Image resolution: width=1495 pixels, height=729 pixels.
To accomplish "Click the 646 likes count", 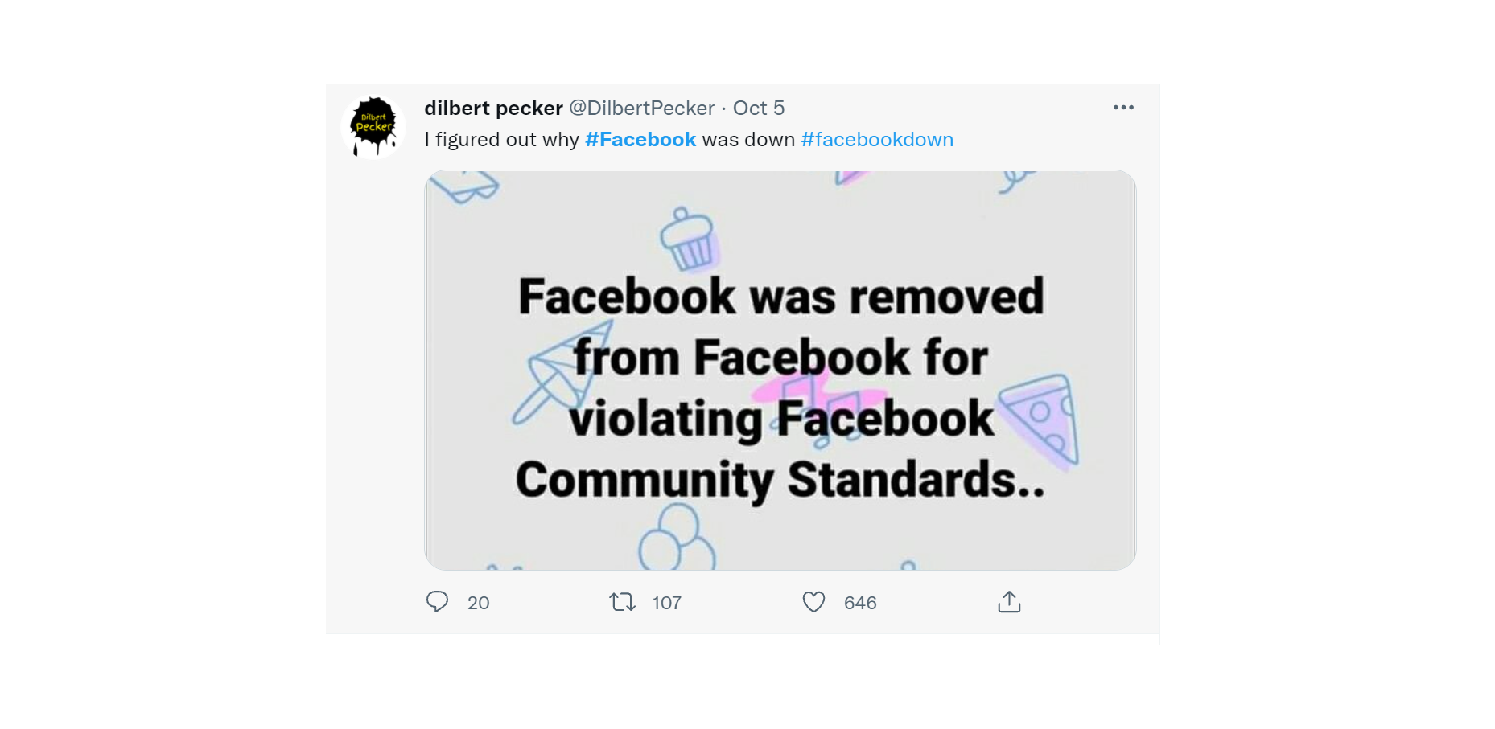I will coord(859,602).
